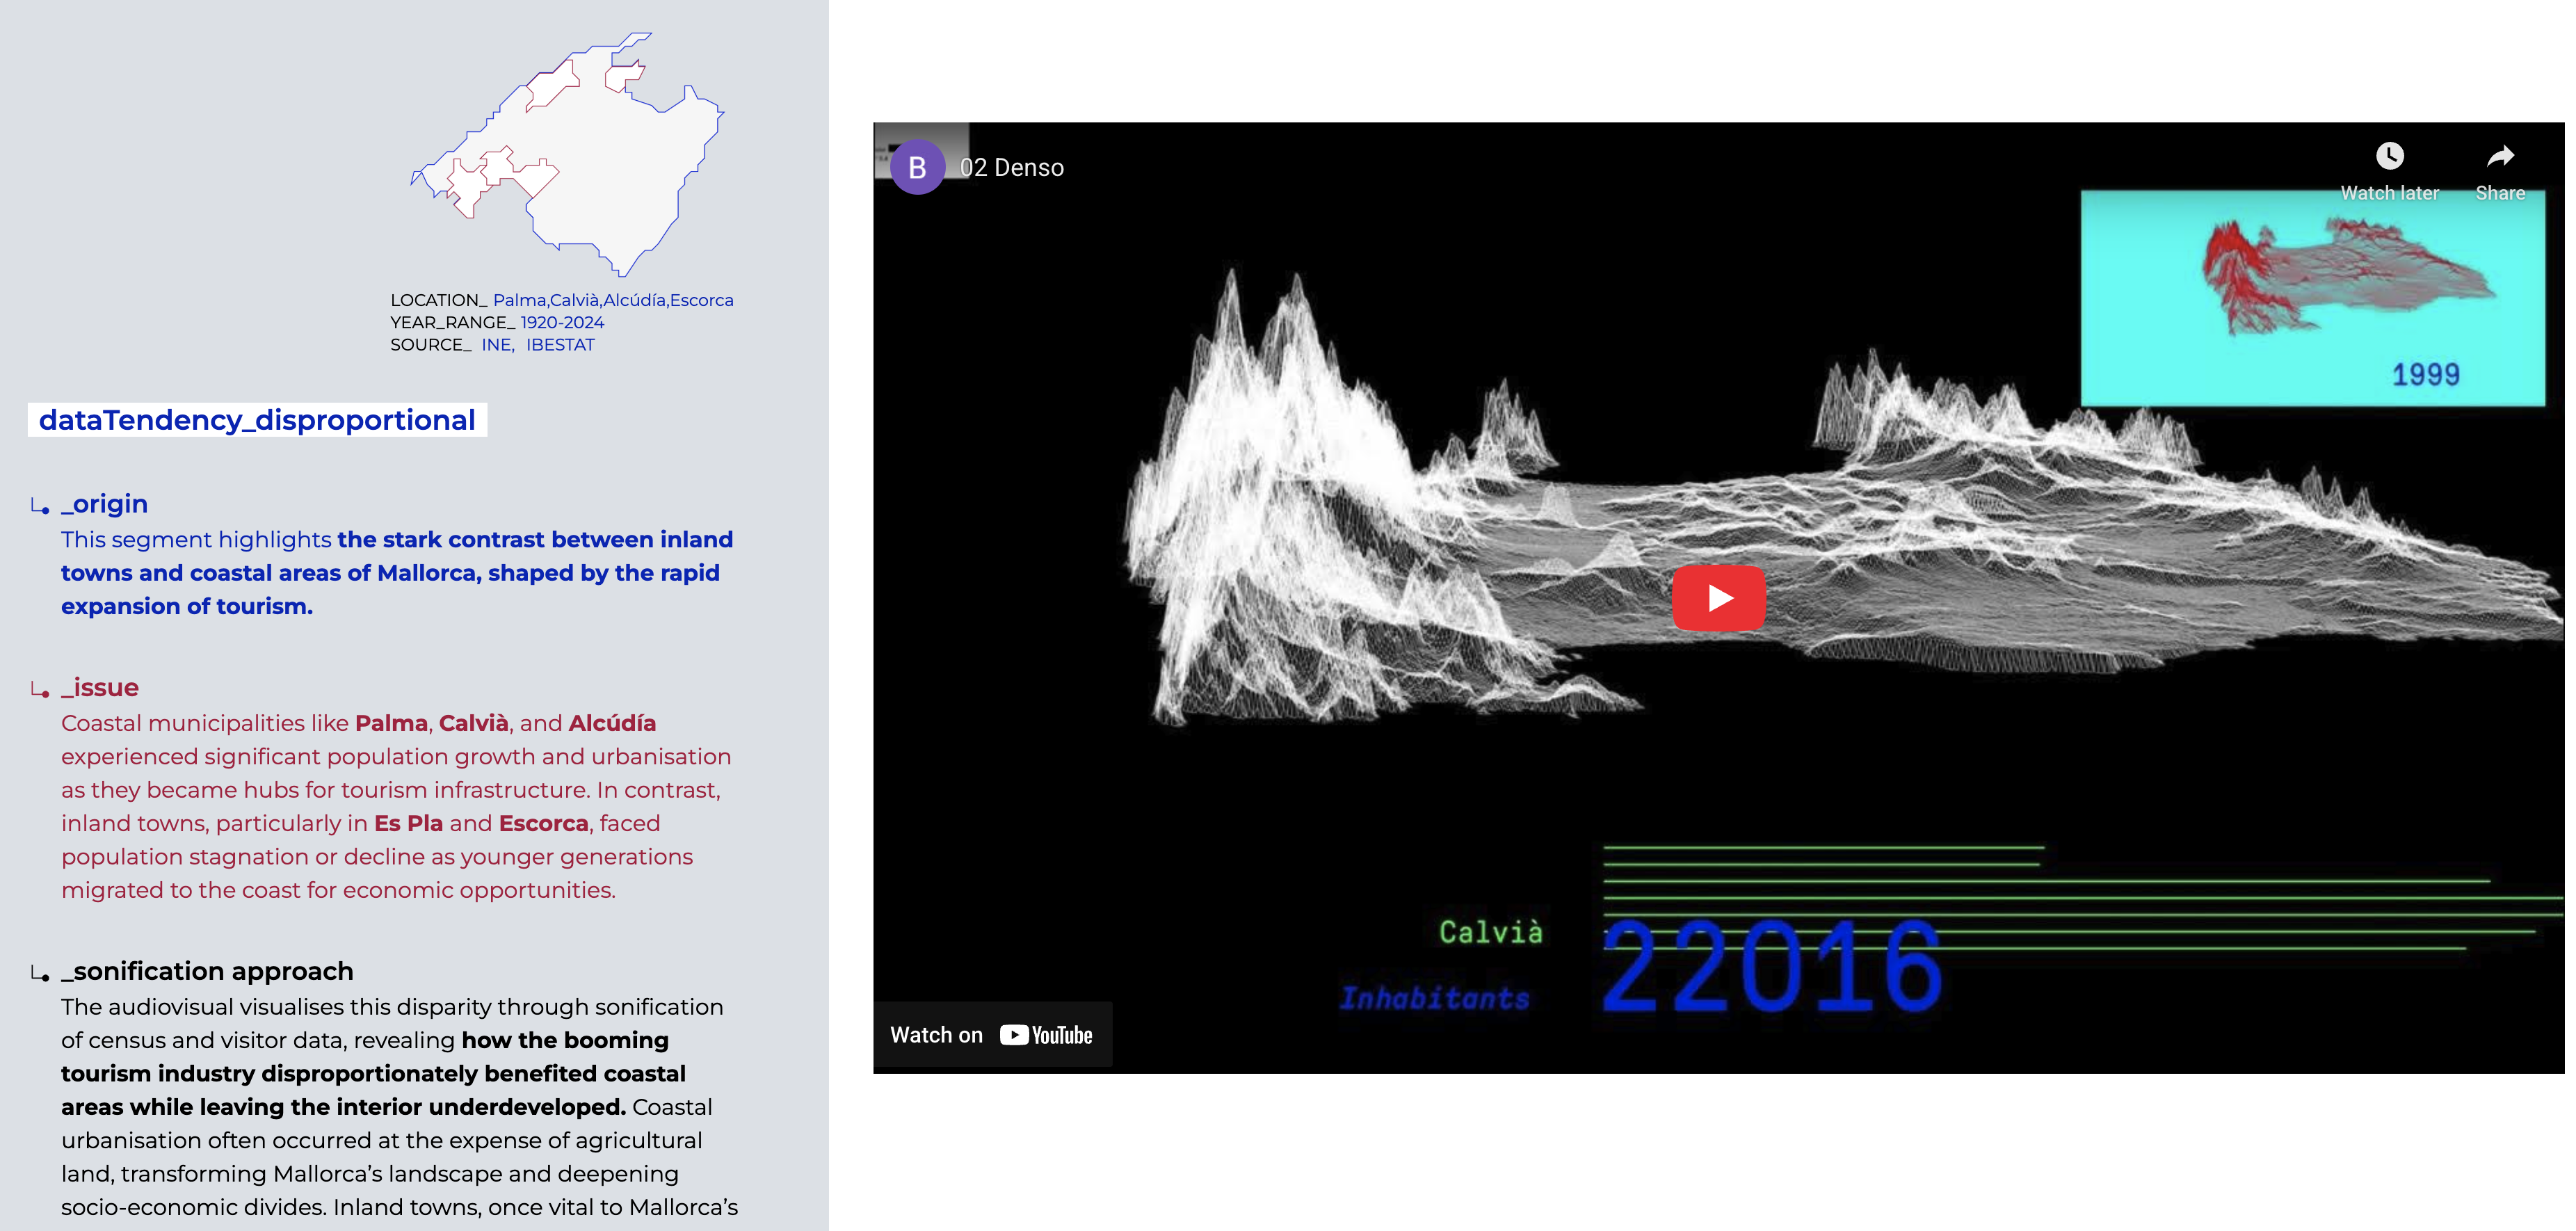Click the INE source link
The image size is (2576, 1231).
click(497, 345)
